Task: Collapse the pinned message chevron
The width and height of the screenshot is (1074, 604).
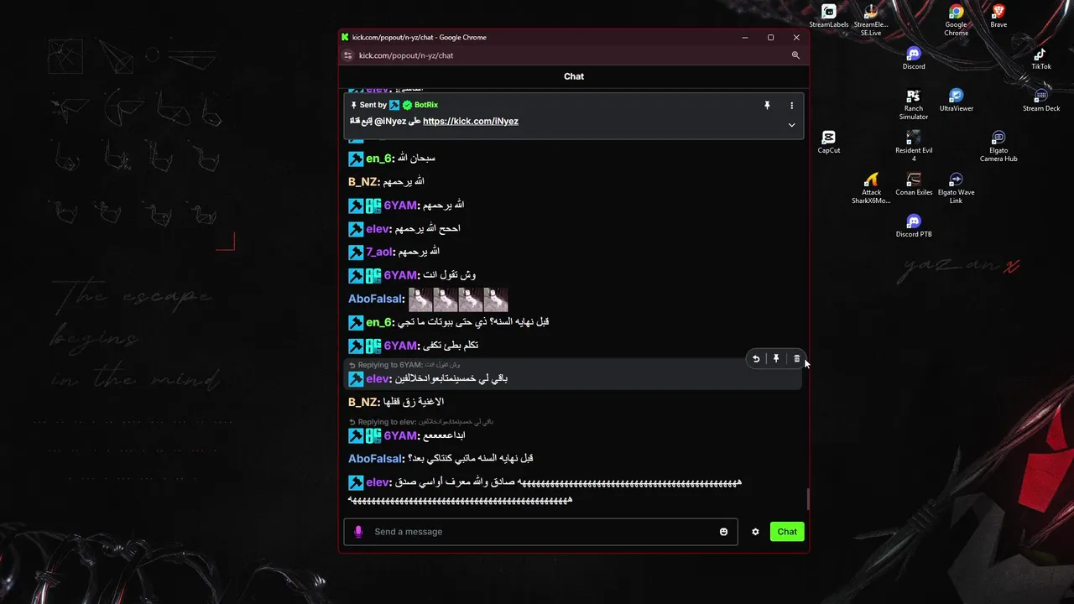Action: point(791,125)
